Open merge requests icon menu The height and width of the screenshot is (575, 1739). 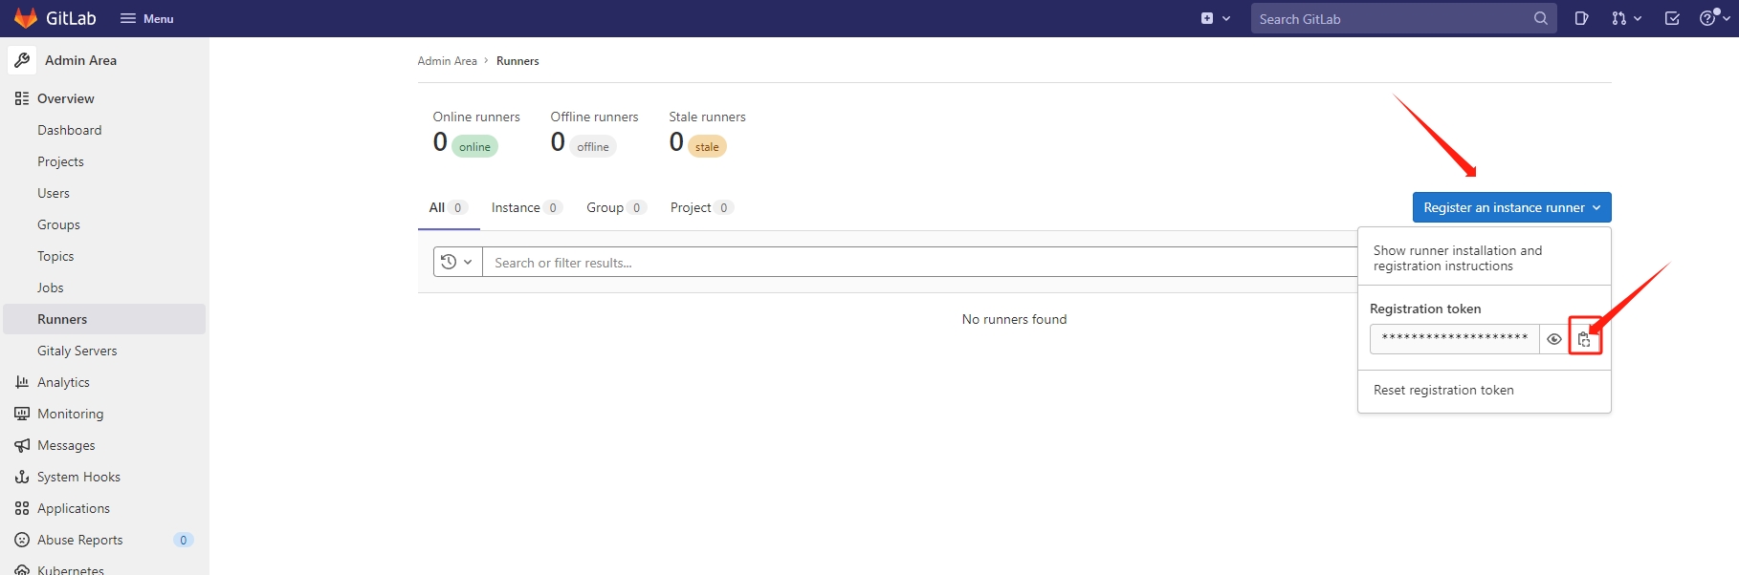1625,18
